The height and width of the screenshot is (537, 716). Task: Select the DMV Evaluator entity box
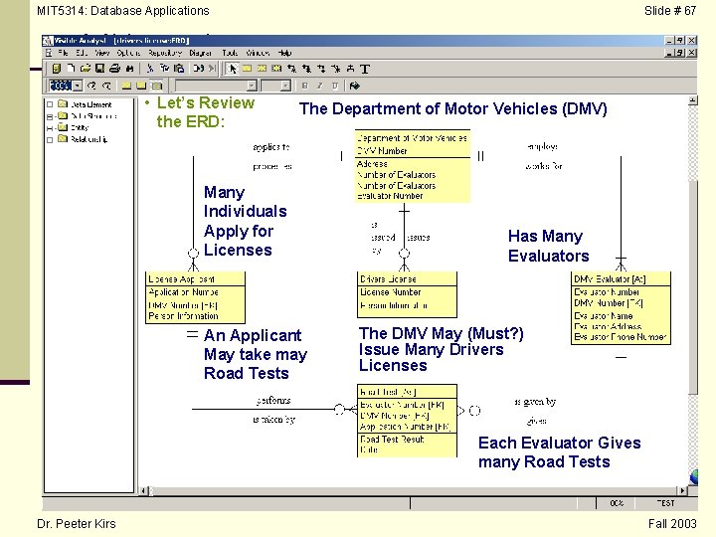tap(621, 307)
